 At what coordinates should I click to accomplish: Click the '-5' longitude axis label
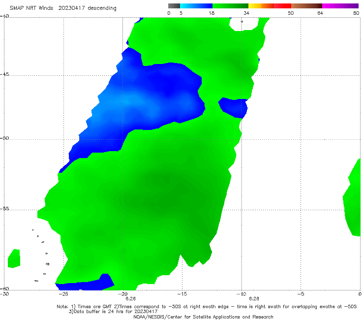pyautogui.click(x=301, y=294)
